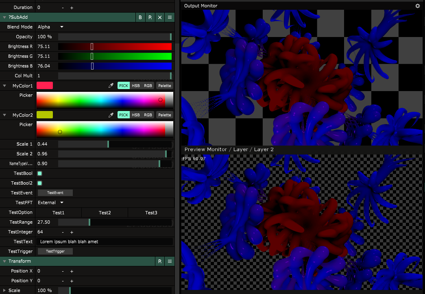Open the Palette for MyColor1
This screenshot has width=425, height=294.
point(164,86)
